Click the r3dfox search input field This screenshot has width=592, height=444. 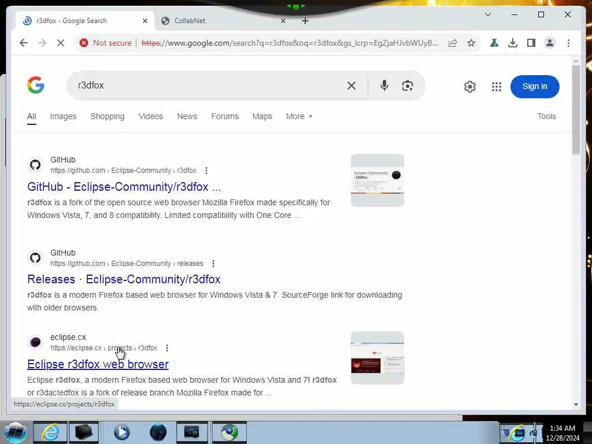(208, 86)
